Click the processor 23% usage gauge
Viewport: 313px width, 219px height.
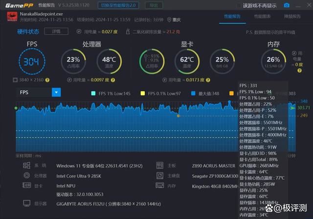coord(73,61)
